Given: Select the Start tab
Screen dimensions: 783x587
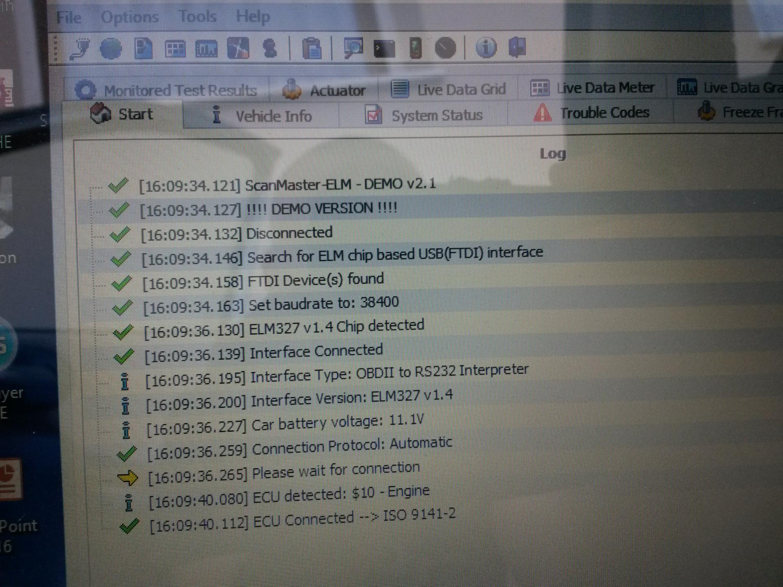Looking at the screenshot, I should pyautogui.click(x=122, y=115).
